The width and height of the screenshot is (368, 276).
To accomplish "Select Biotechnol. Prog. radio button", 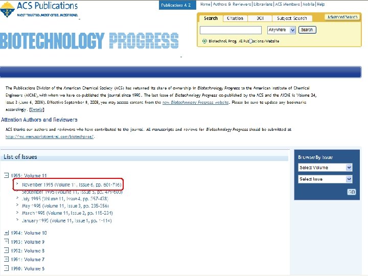I will 204,41.
